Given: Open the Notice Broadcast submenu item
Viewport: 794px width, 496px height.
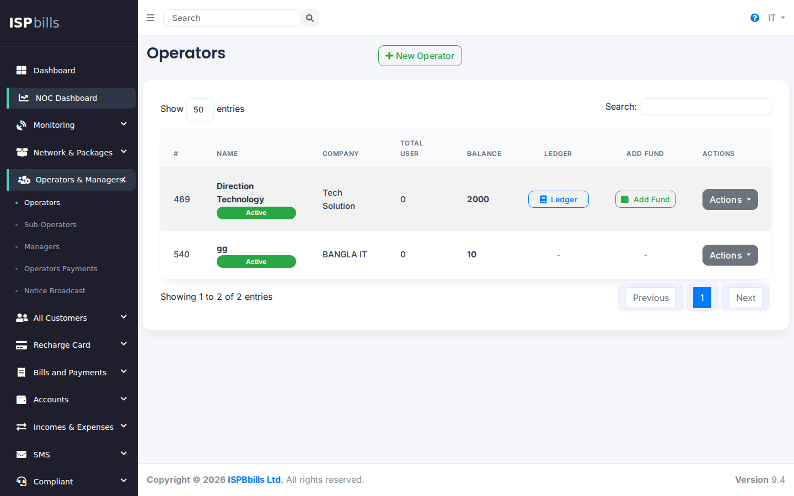Looking at the screenshot, I should click(55, 290).
